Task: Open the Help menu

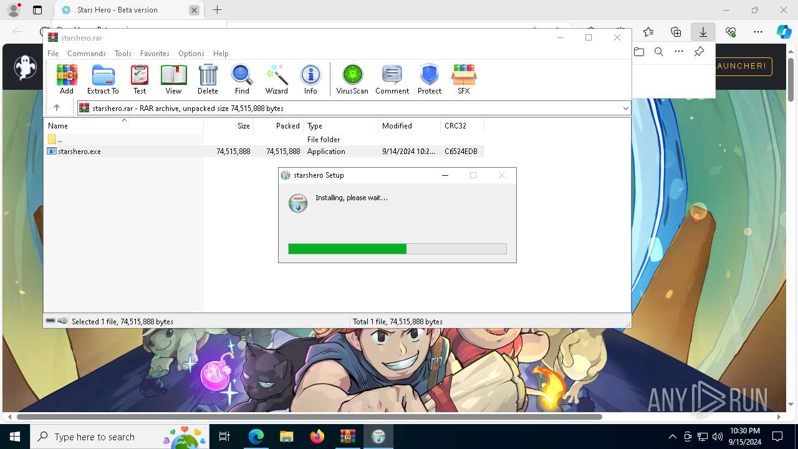Action: coord(221,54)
